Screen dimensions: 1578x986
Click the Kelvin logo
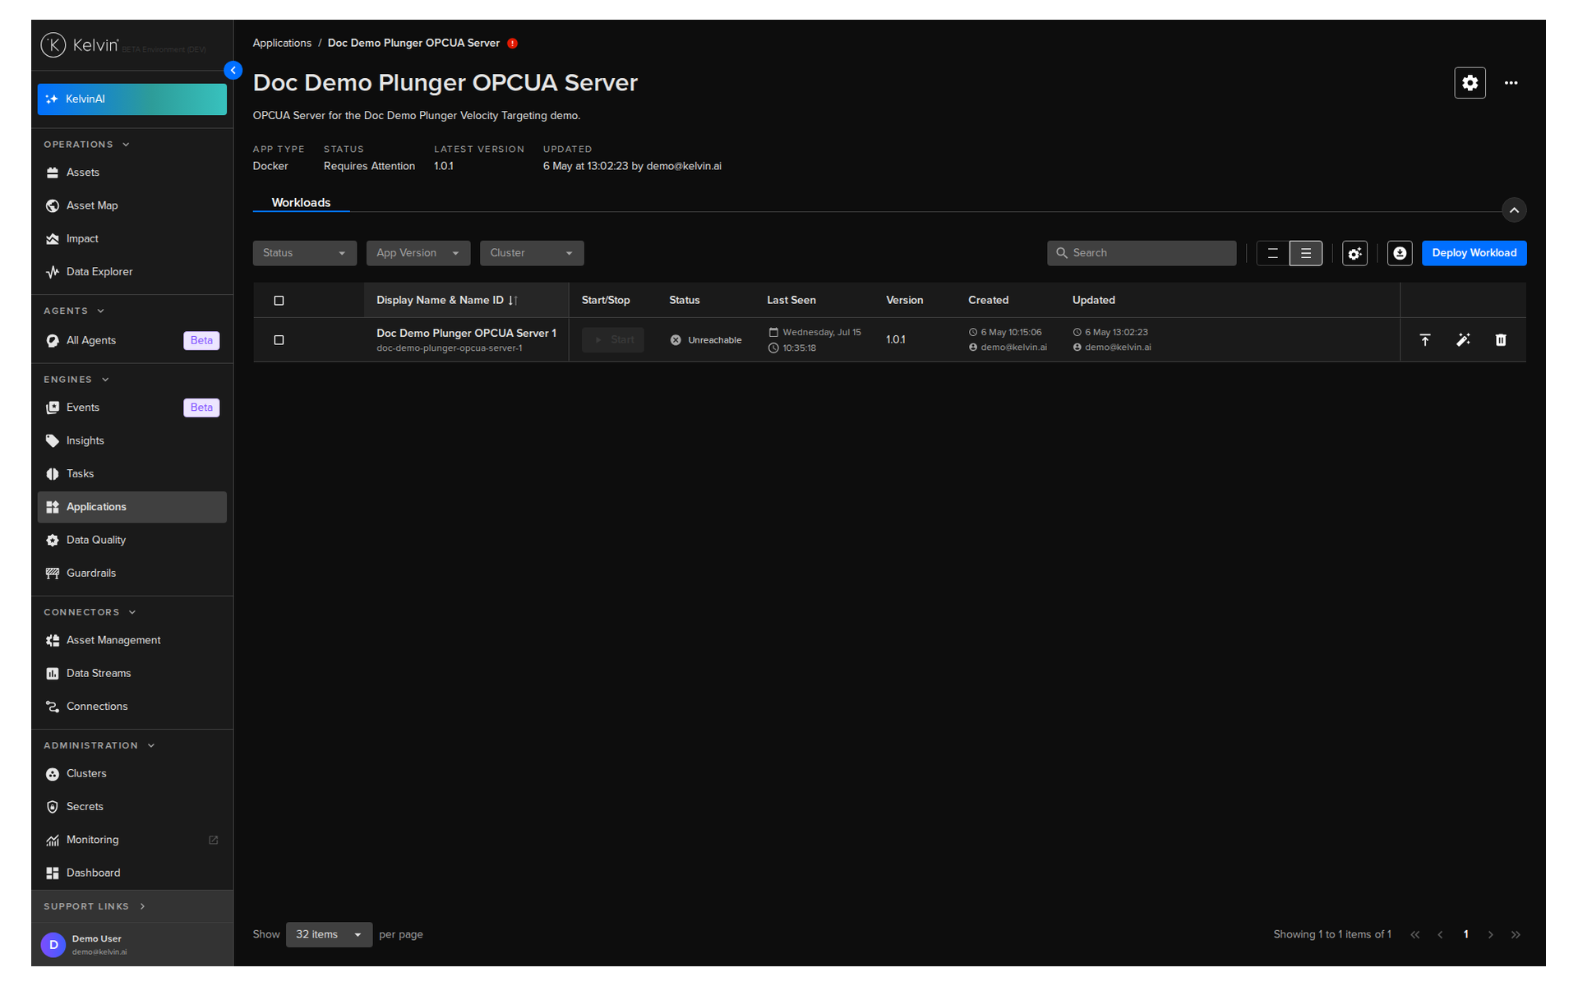tap(80, 44)
